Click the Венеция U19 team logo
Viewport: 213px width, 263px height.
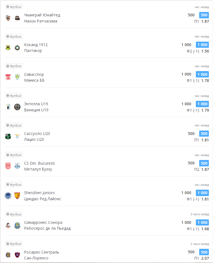tap(17, 107)
